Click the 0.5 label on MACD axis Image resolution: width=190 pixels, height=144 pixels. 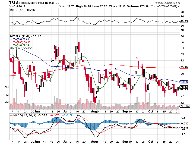[x=183, y=118]
